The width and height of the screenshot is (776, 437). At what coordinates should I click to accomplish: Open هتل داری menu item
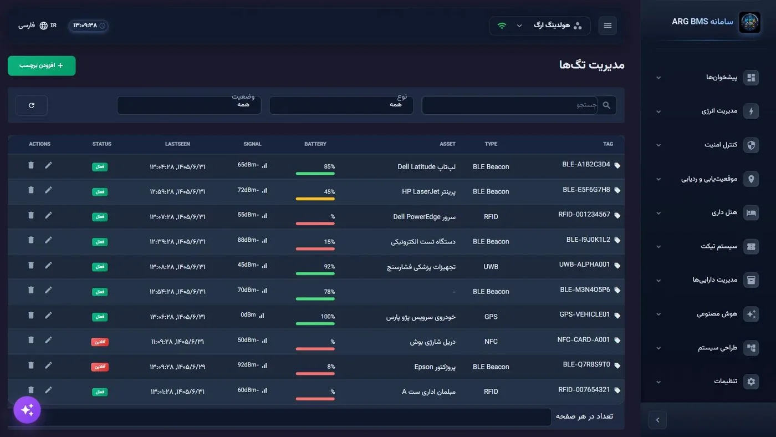coord(708,213)
